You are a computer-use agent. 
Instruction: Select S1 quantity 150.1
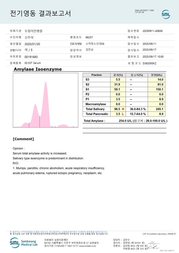(x=160, y=89)
